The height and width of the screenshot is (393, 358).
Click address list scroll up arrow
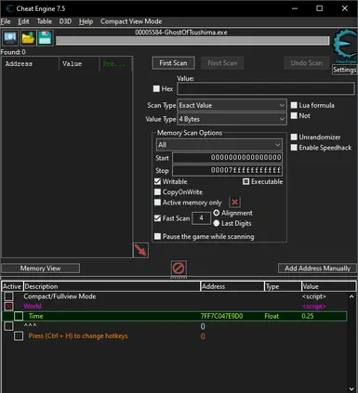click(351, 296)
